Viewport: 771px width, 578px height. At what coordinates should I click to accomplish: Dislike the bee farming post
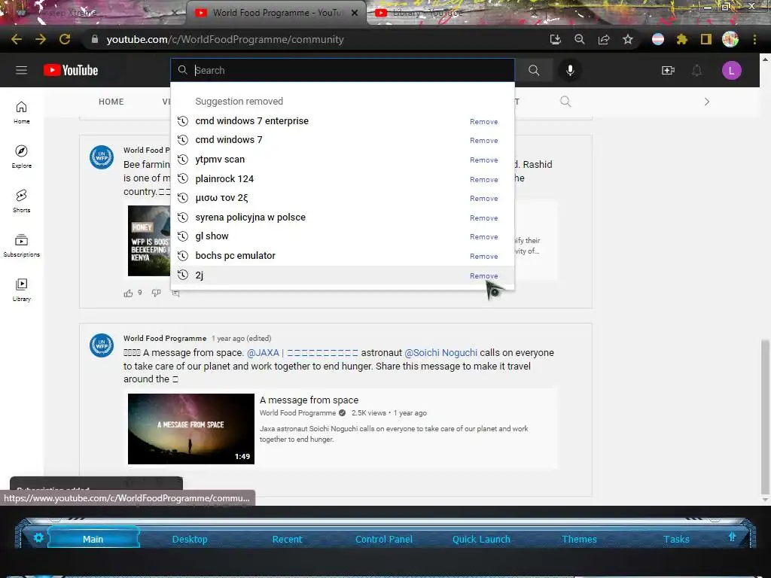tap(156, 293)
